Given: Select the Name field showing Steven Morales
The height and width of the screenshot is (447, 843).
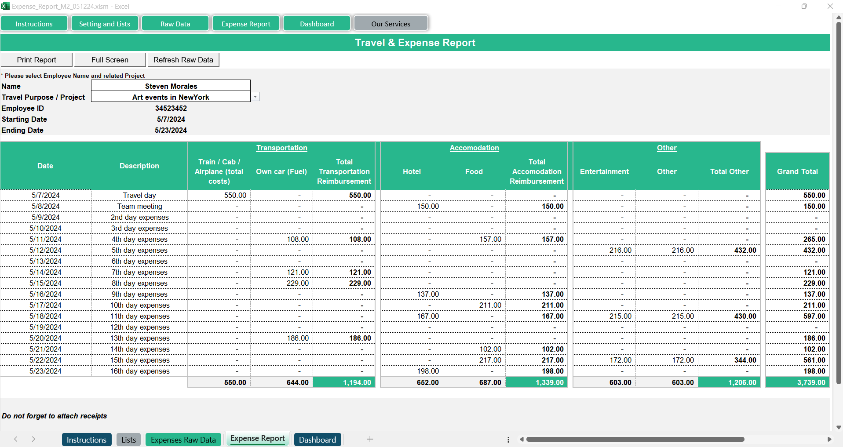Looking at the screenshot, I should click(171, 86).
